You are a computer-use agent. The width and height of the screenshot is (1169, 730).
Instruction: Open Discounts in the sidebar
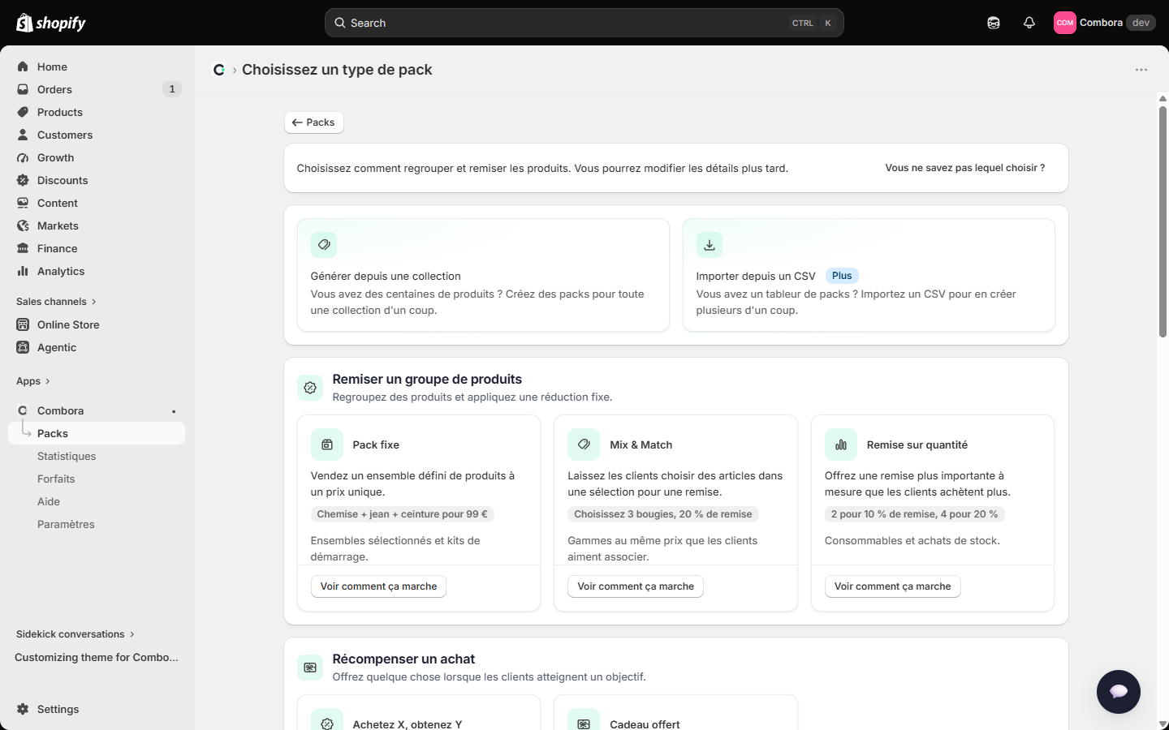[97, 180]
